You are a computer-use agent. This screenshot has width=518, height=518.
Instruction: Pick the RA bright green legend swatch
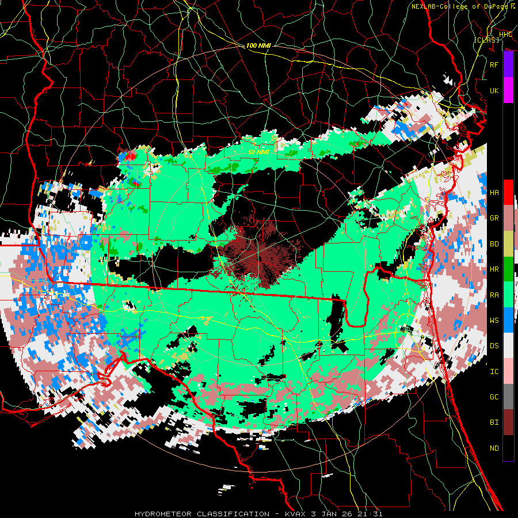508,295
